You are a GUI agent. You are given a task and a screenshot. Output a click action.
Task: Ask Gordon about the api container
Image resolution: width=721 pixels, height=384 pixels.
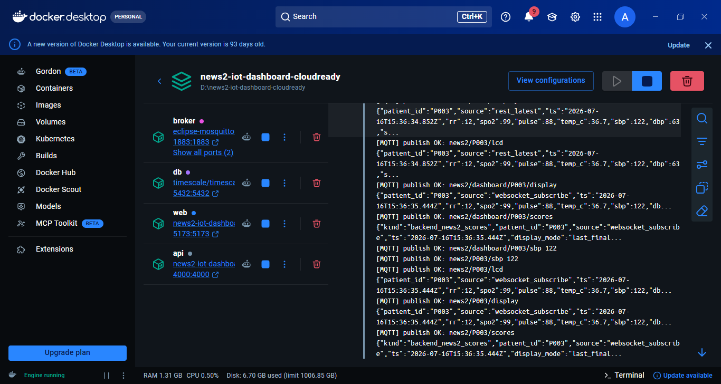point(246,264)
